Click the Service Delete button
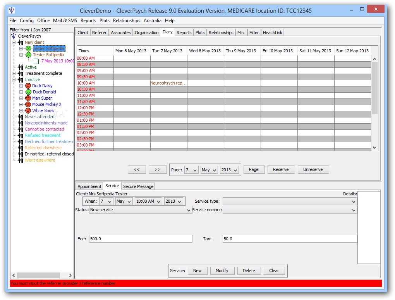Screen dimensions: 395x300 pyautogui.click(x=249, y=271)
